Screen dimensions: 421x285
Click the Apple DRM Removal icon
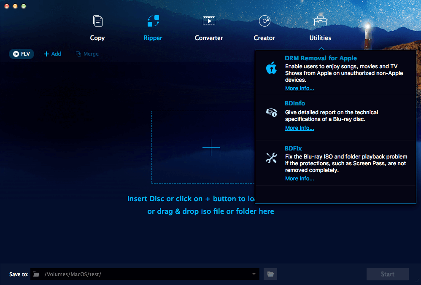pos(271,67)
